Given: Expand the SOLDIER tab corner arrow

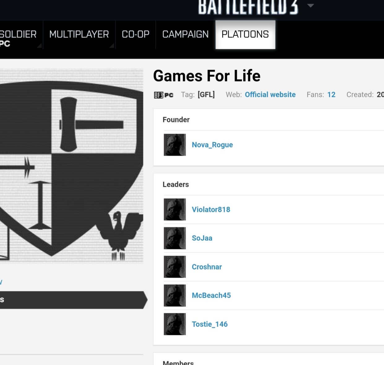Looking at the screenshot, I should [x=39, y=46].
